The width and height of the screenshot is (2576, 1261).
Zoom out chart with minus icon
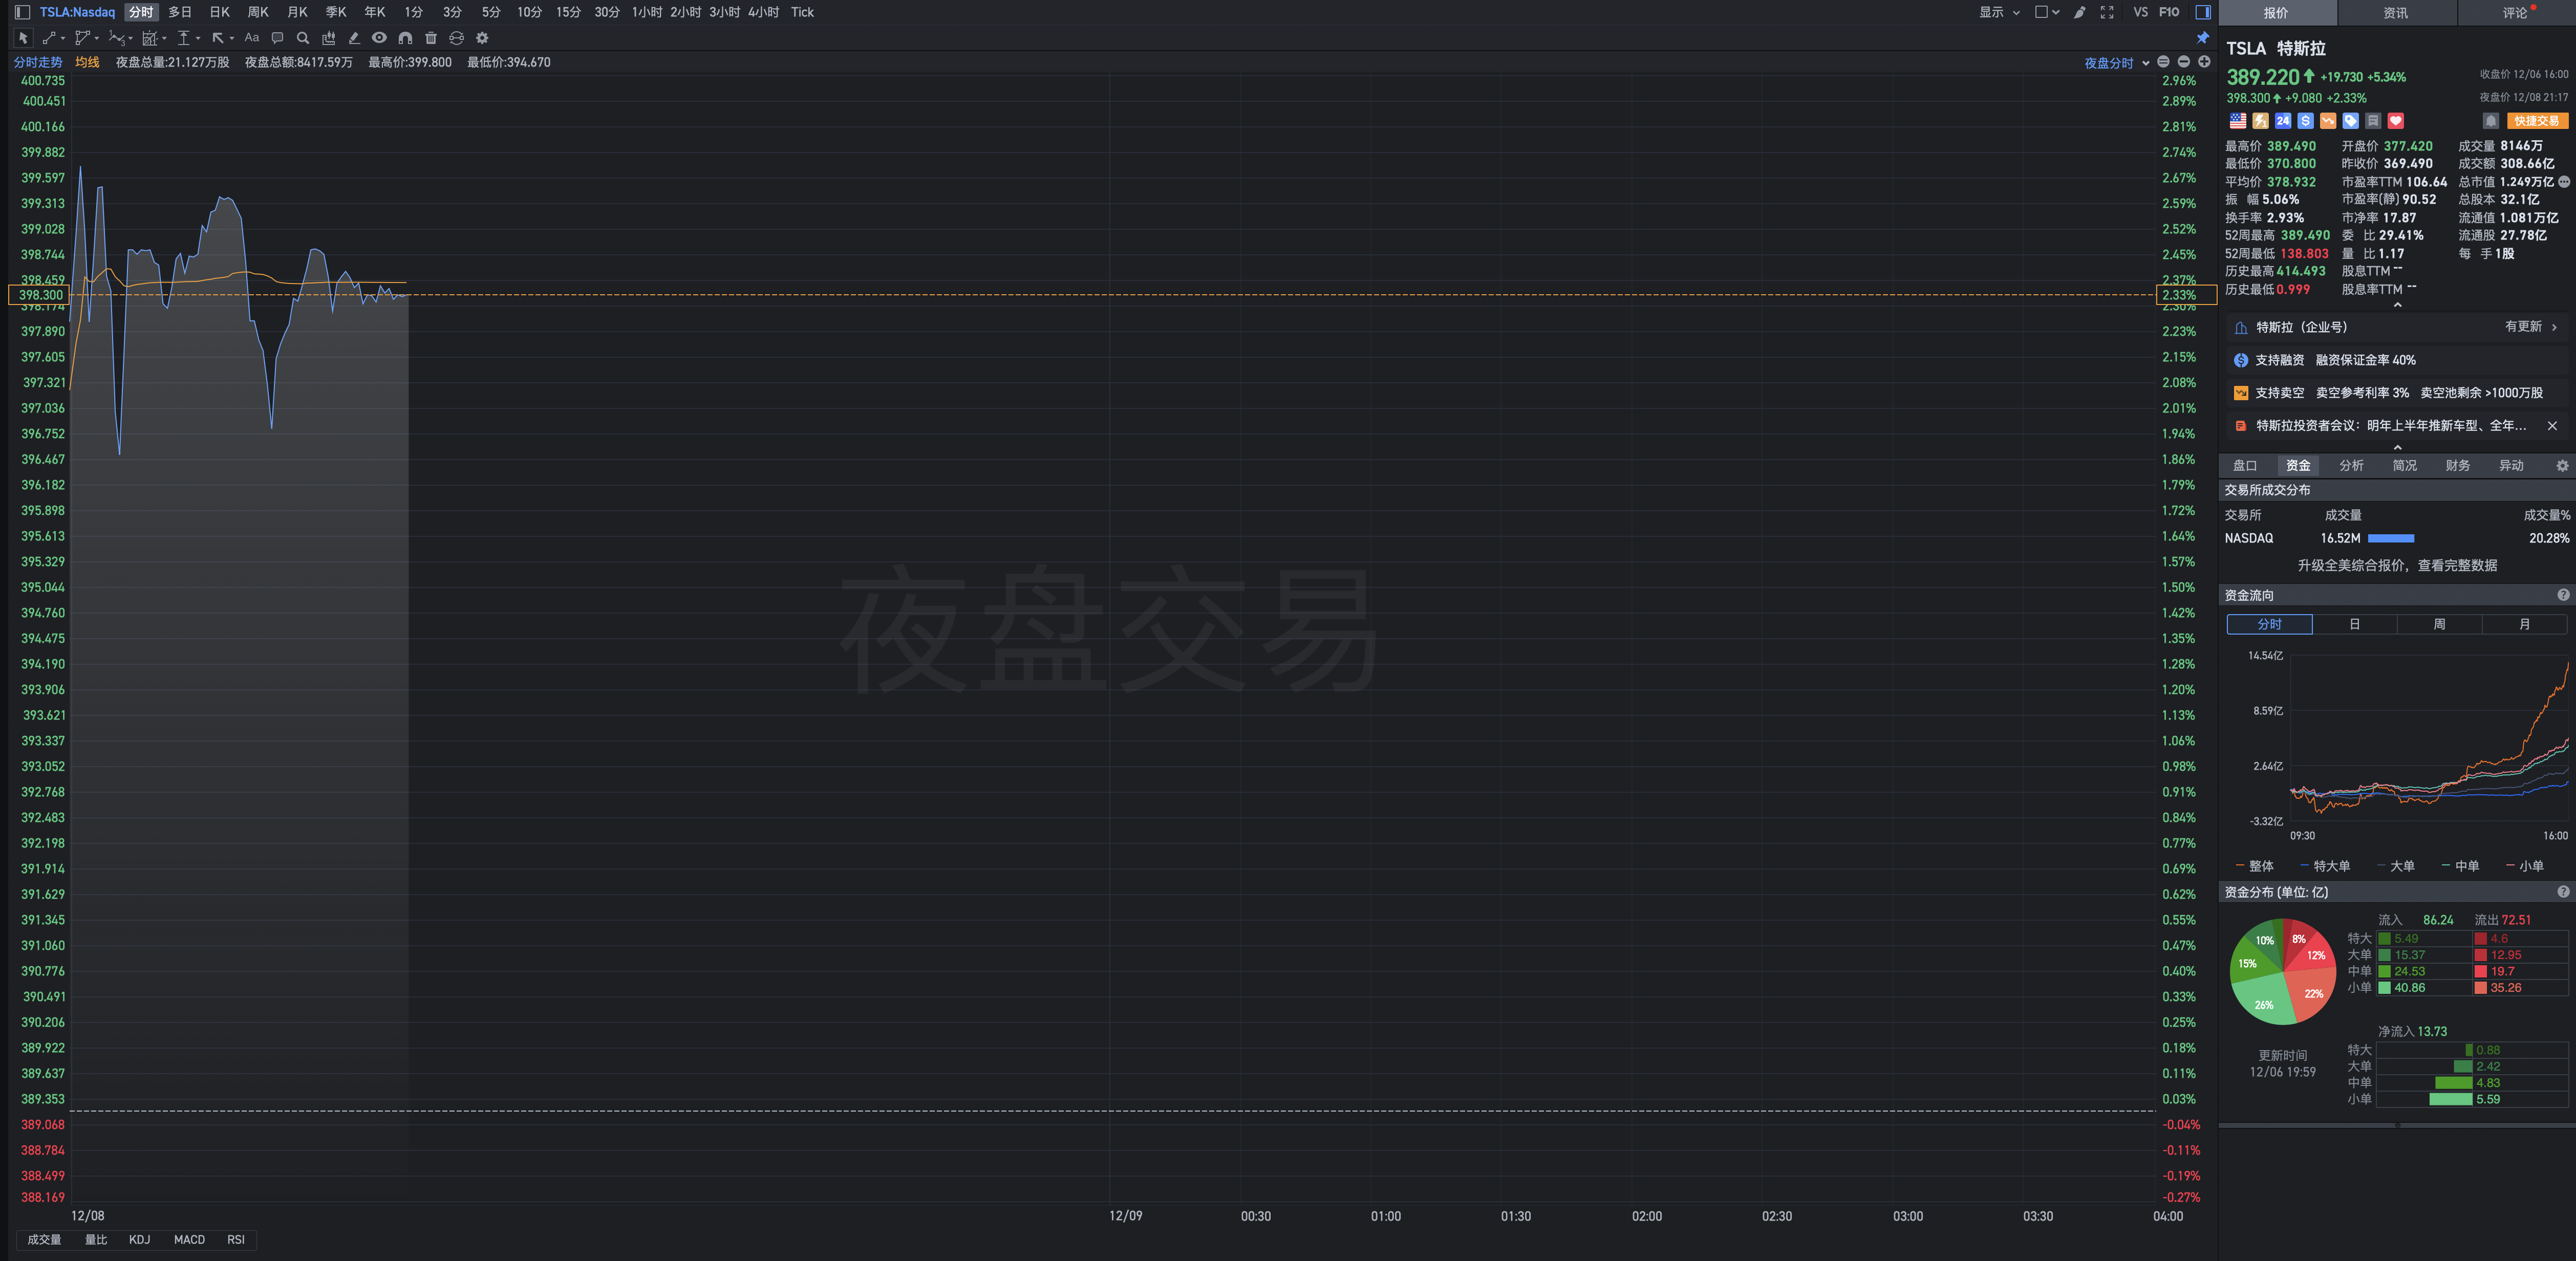2183,62
